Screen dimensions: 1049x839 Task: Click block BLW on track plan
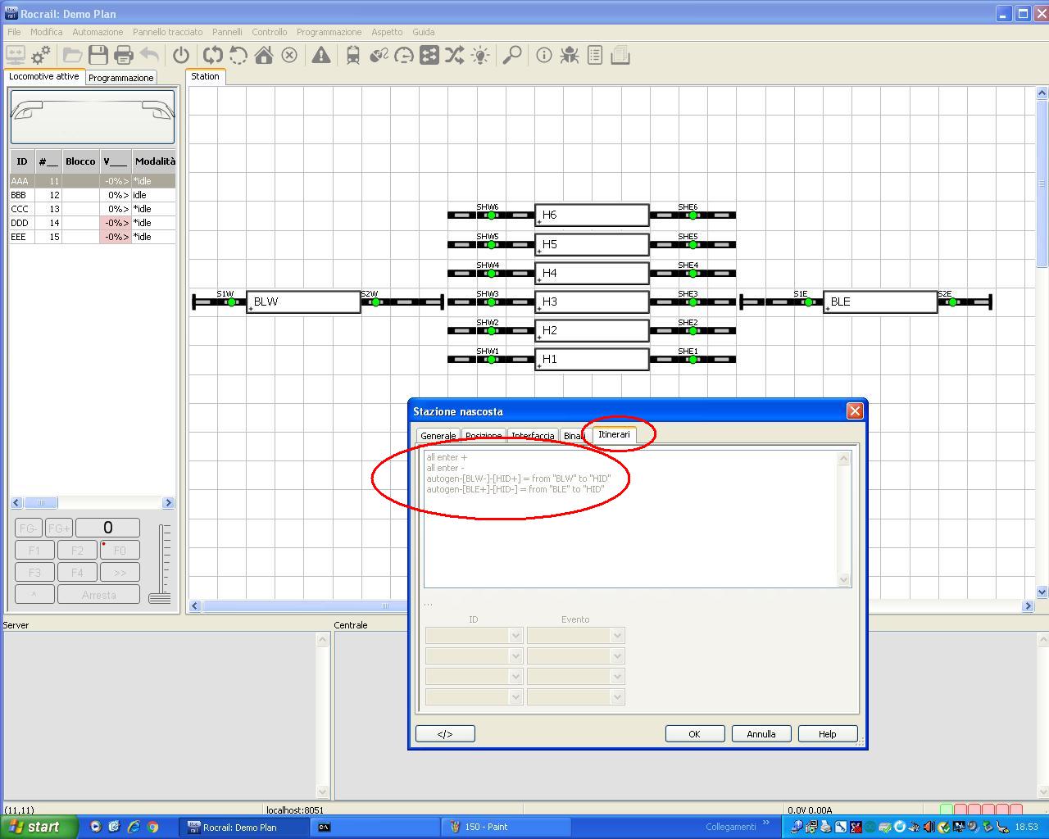click(303, 302)
